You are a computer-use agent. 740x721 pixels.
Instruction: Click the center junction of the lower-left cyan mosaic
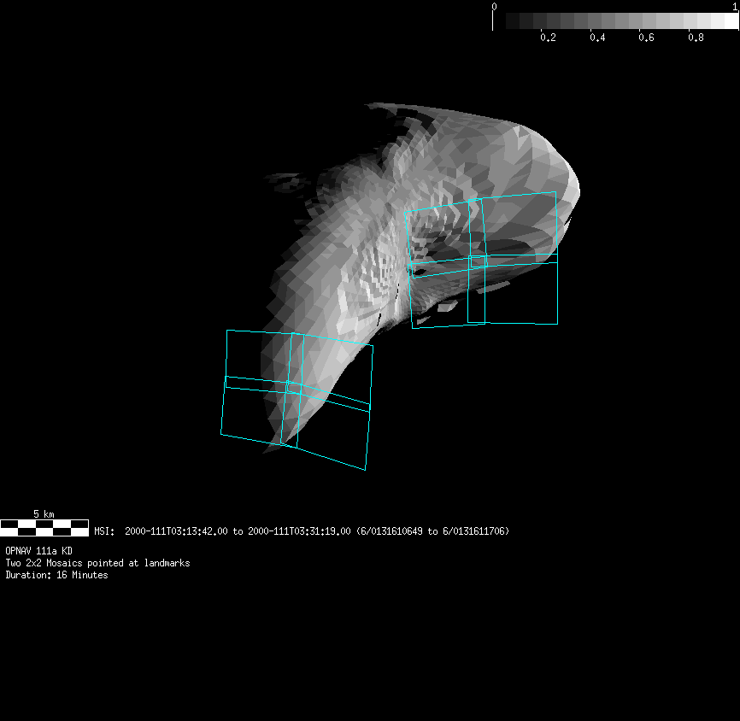pos(291,386)
